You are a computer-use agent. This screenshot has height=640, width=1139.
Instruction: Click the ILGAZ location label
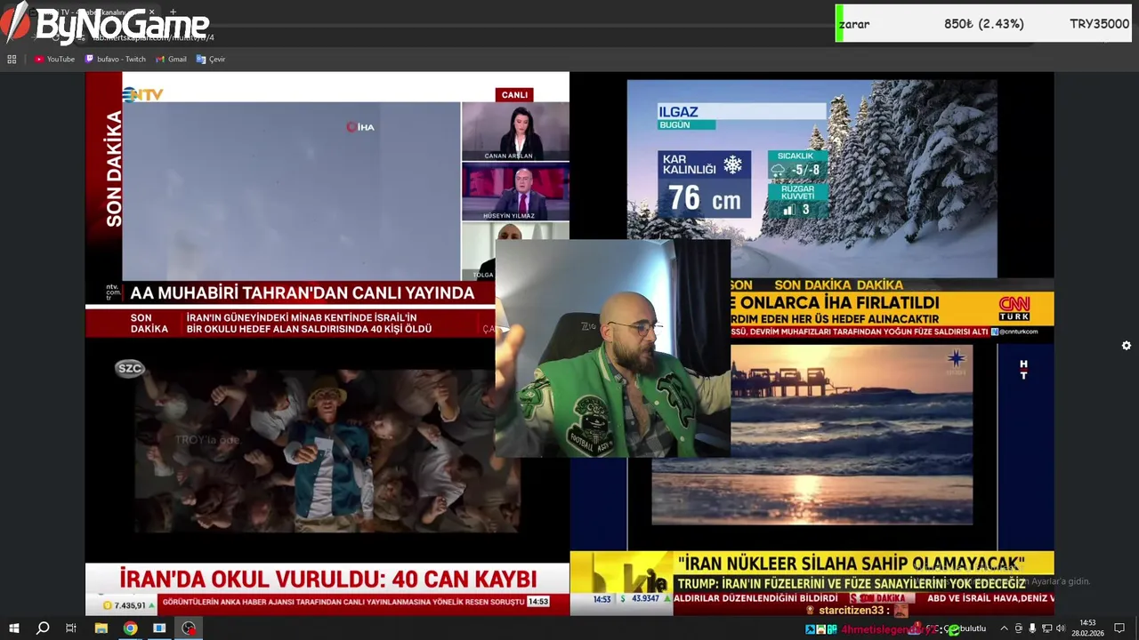click(x=678, y=112)
